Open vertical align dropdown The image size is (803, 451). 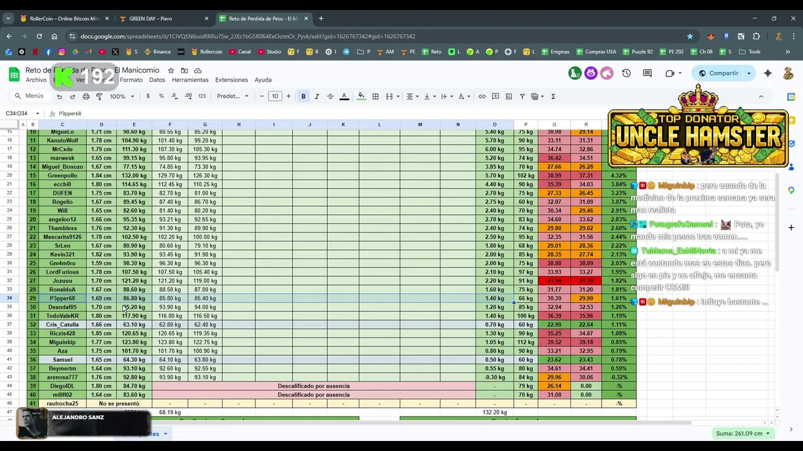429,96
